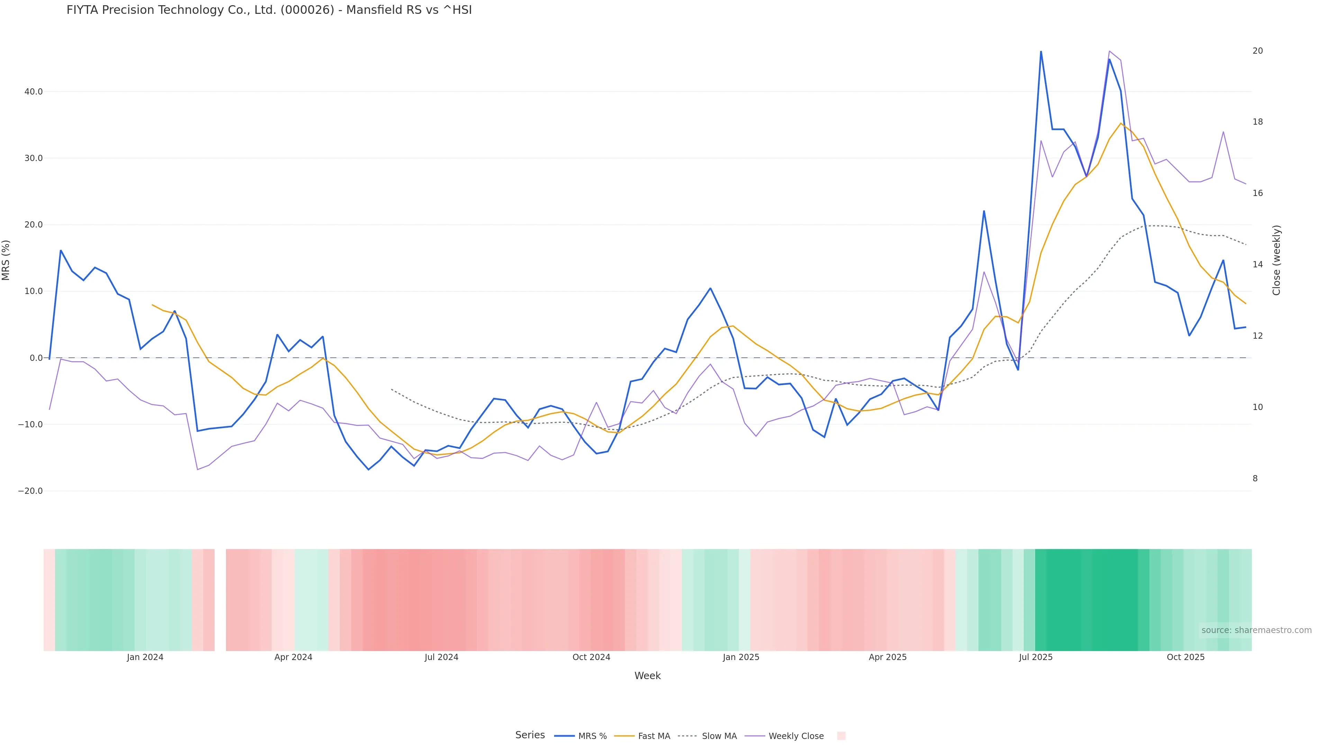The width and height of the screenshot is (1329, 748).
Task: Click the chart title mentioning FIYTA Precision Technology
Action: pos(269,10)
